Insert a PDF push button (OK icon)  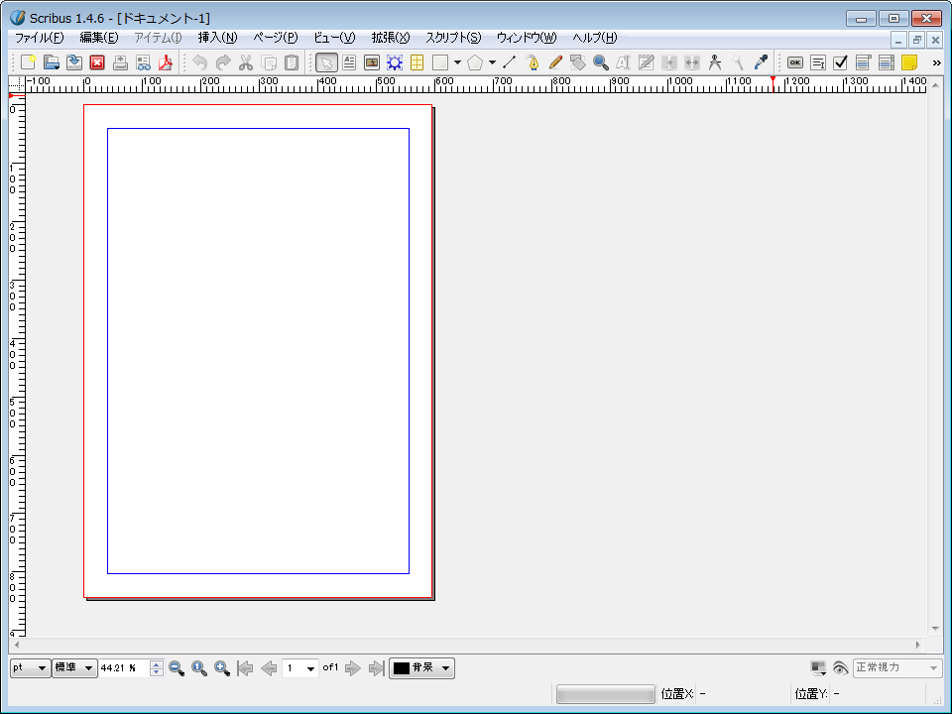tap(795, 62)
